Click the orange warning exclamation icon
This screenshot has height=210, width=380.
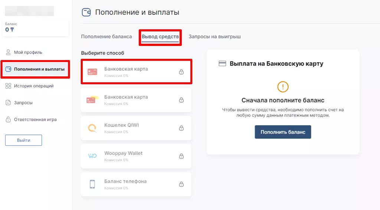[283, 87]
